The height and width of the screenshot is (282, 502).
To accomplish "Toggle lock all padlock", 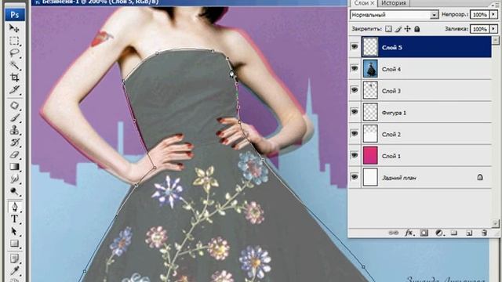I will coord(417,29).
